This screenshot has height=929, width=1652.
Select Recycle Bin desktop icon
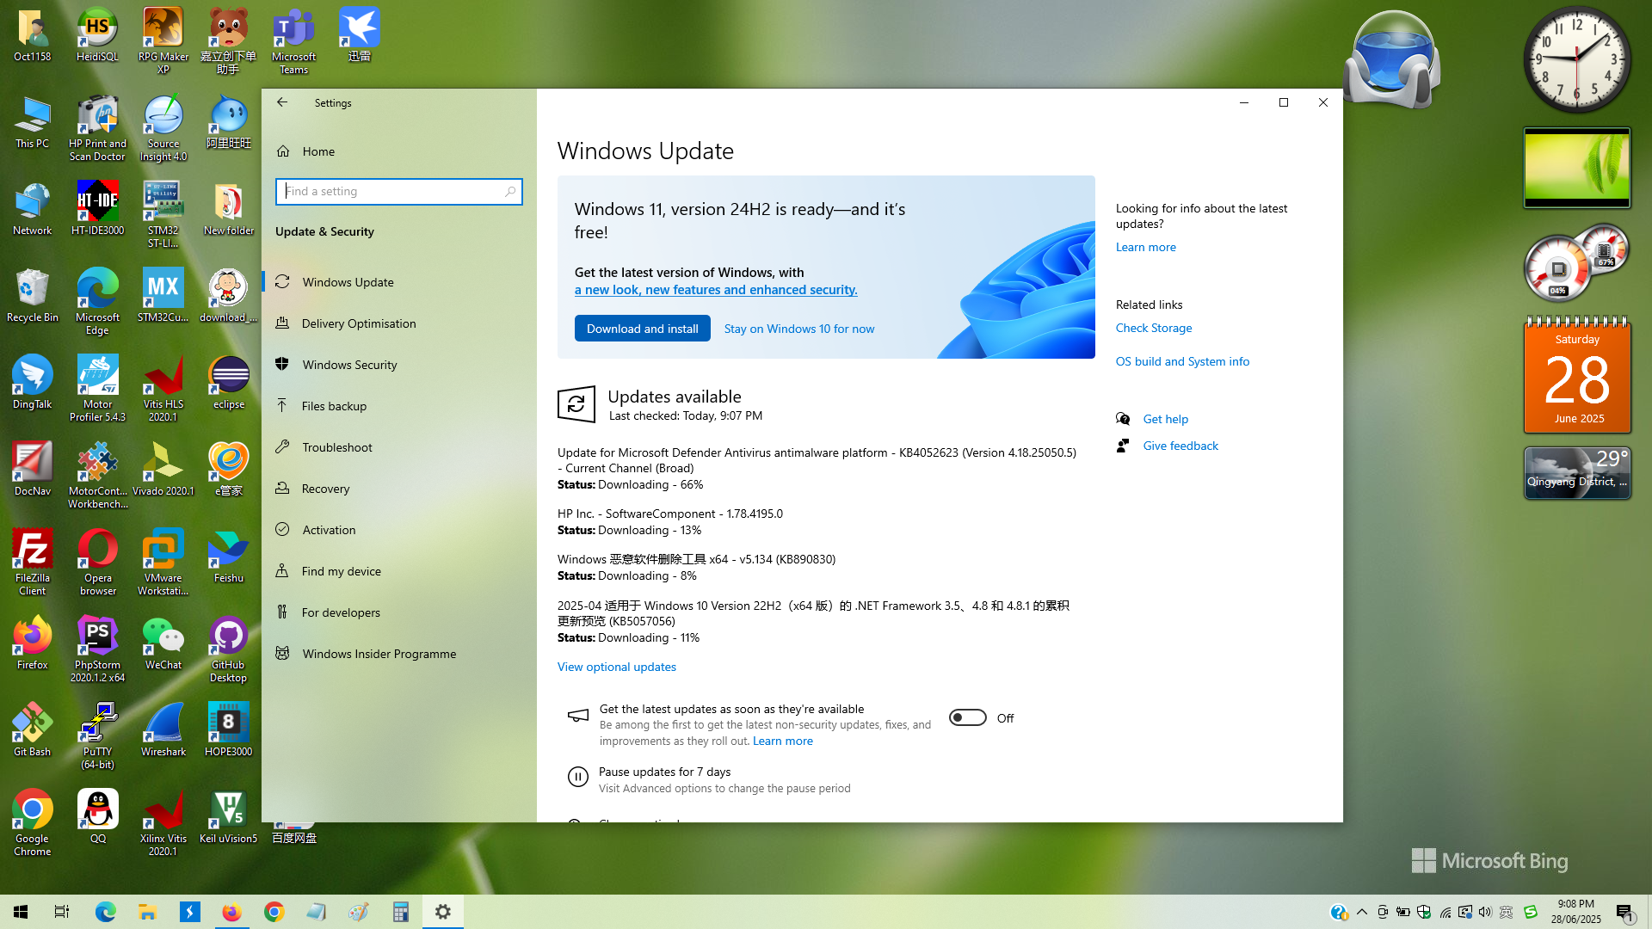click(32, 296)
